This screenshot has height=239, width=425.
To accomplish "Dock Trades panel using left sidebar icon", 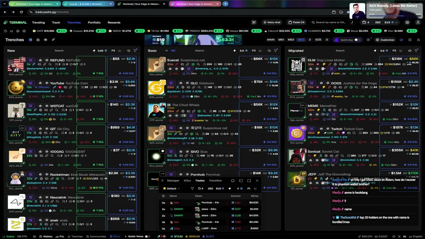I will pyautogui.click(x=241, y=181).
